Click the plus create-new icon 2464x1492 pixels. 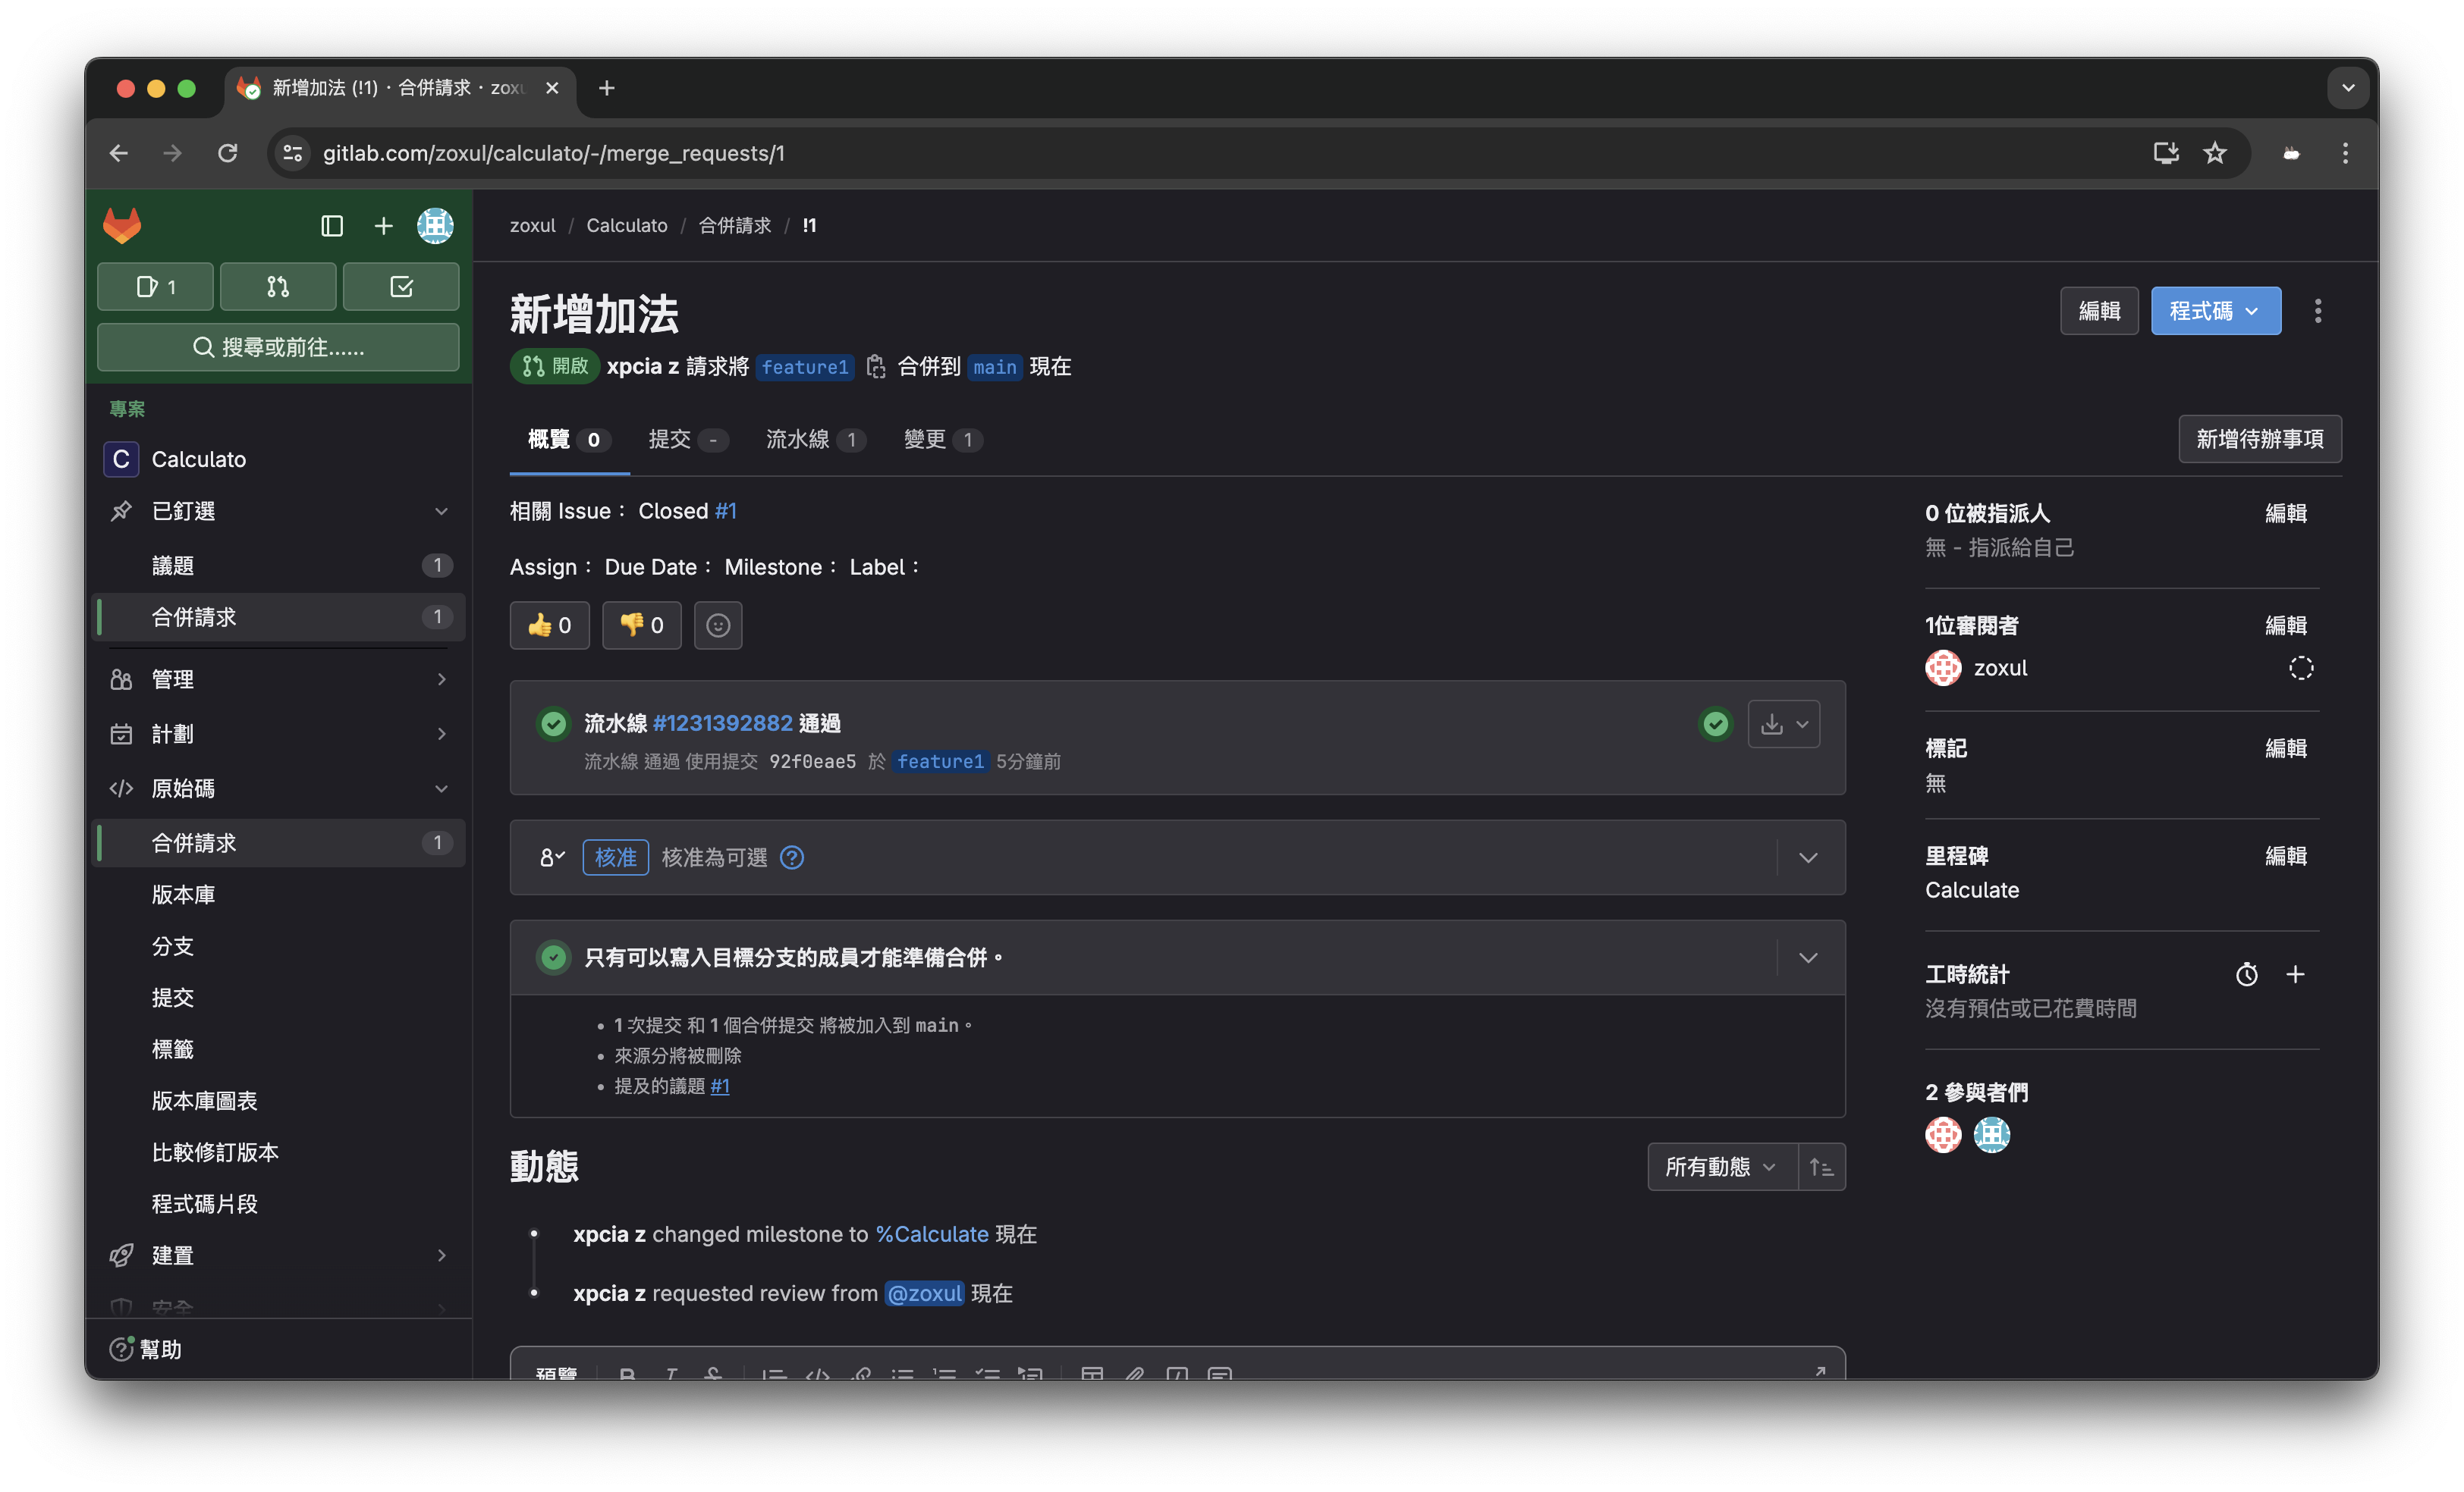point(383,227)
